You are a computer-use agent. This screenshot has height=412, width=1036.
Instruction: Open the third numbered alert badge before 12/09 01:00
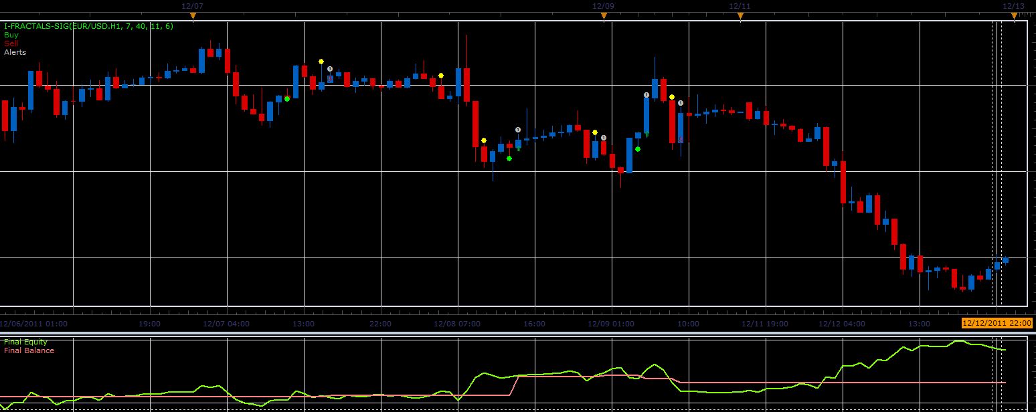click(604, 138)
